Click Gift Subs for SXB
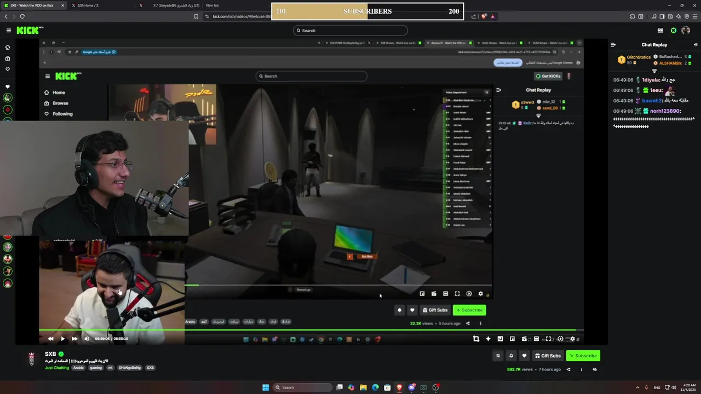701x394 pixels. pyautogui.click(x=547, y=356)
